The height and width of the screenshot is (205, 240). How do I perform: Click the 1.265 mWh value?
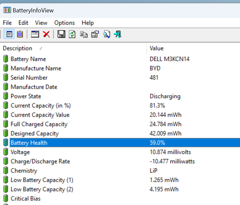point(164,180)
